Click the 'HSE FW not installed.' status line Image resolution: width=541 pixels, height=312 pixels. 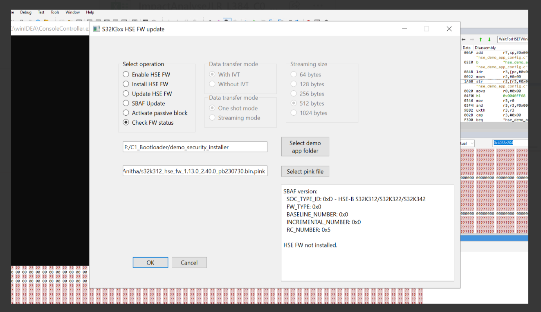(x=310, y=245)
